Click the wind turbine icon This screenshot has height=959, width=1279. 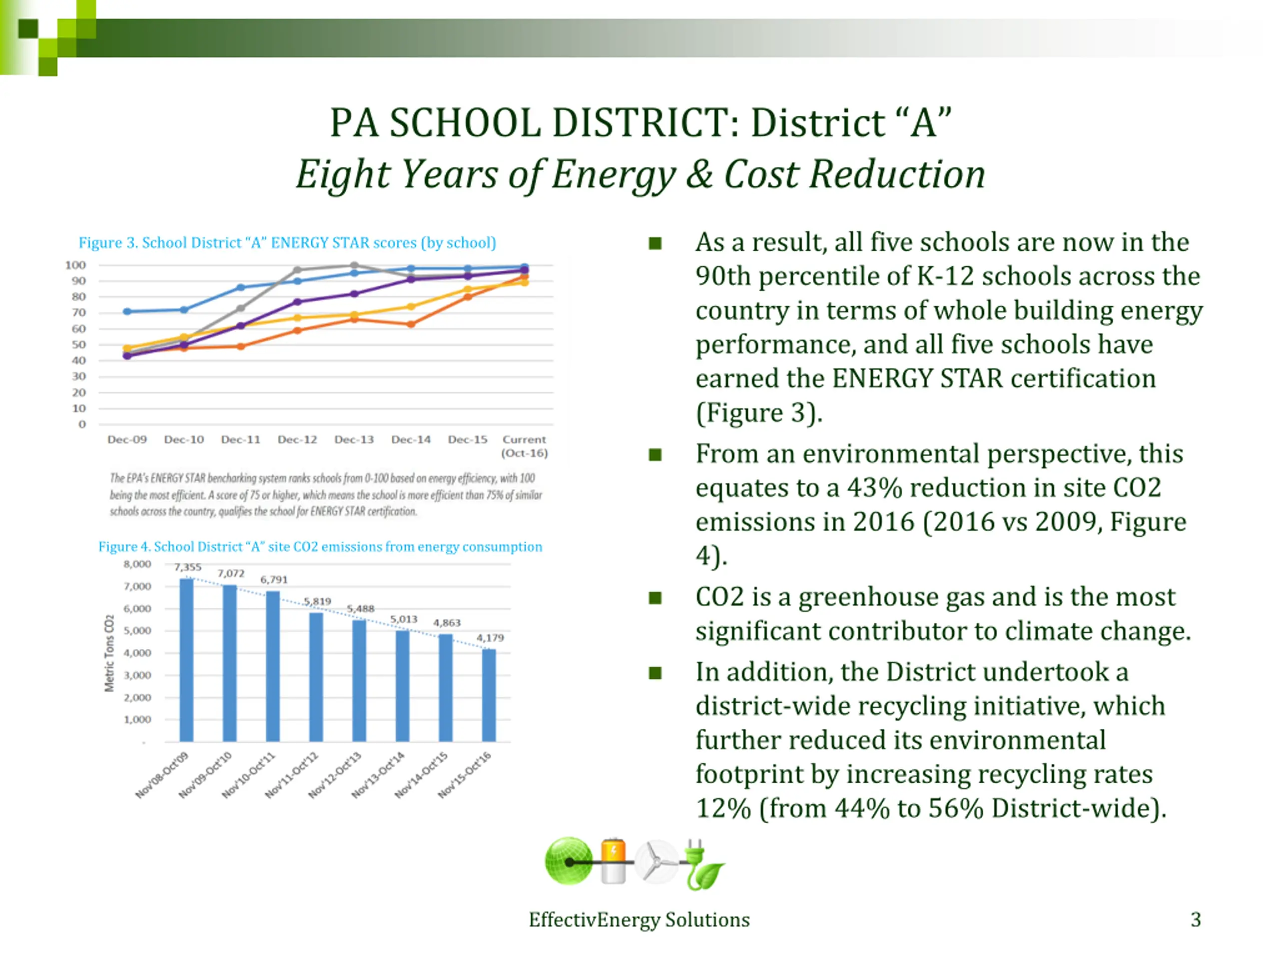pos(657,862)
